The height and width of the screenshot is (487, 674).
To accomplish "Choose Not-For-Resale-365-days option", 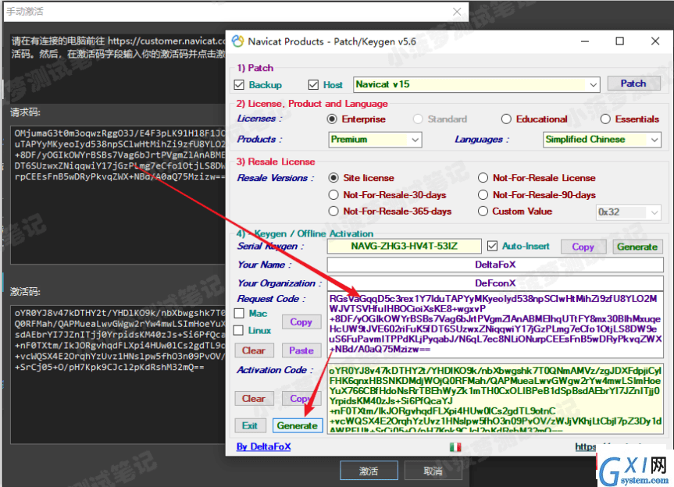I will pos(333,212).
